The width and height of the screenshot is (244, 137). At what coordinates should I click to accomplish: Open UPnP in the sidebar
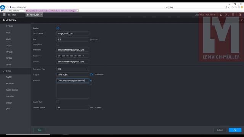point(9,65)
